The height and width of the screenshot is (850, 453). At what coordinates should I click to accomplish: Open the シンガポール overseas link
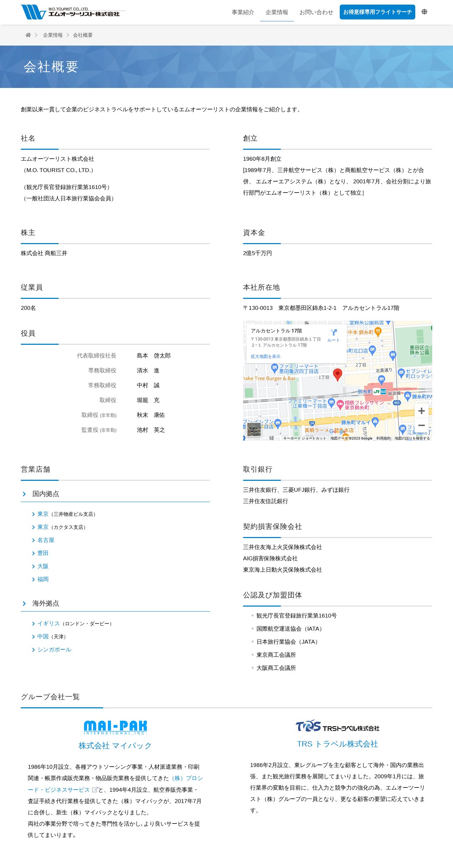click(x=54, y=650)
